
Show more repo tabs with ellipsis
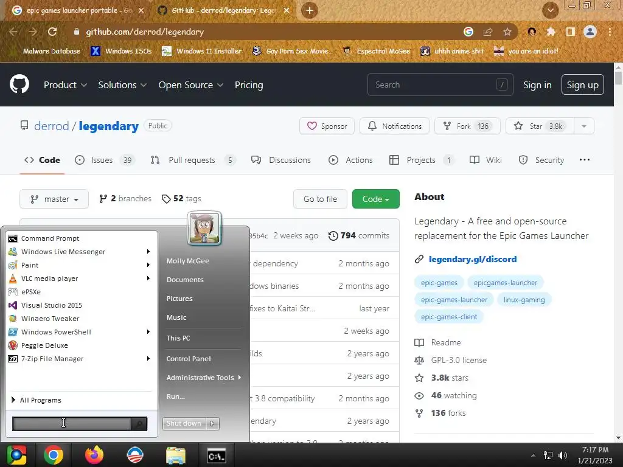pos(585,160)
